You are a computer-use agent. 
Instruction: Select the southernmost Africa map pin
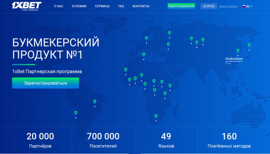click(x=156, y=116)
